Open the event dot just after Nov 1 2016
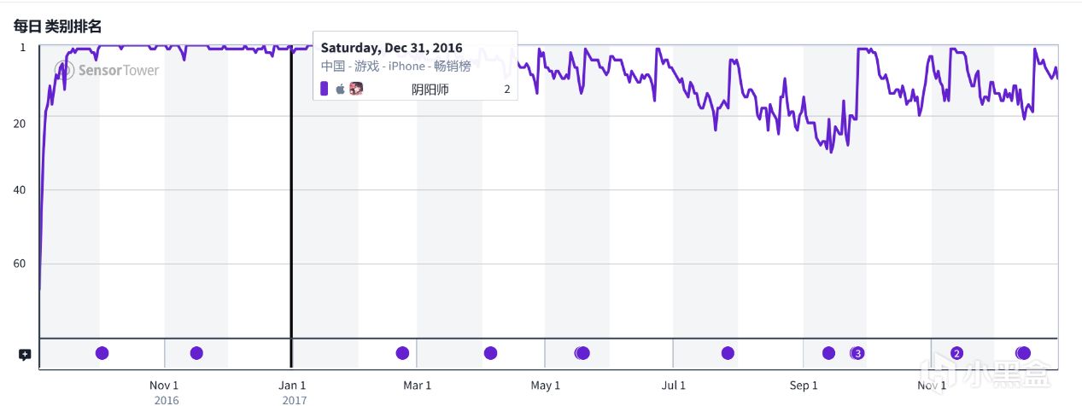 196,353
